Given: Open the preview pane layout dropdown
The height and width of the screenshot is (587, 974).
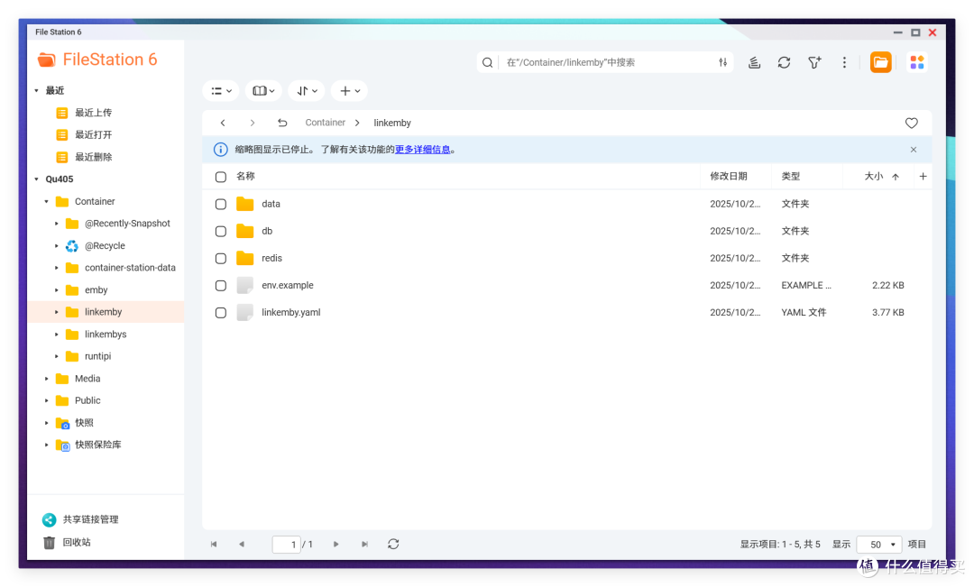Looking at the screenshot, I should pyautogui.click(x=263, y=91).
